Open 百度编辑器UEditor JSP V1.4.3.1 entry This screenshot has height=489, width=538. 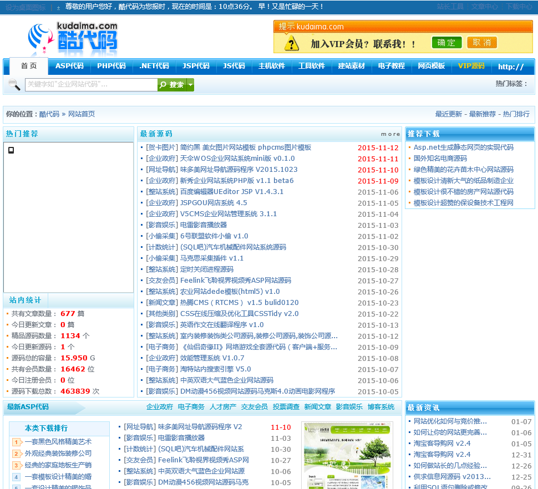pyautogui.click(x=232, y=192)
